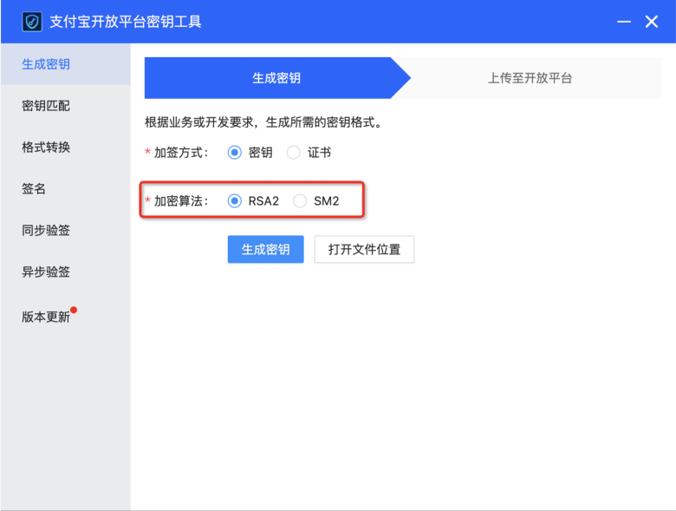Click the 加签方式 field label
The image size is (676, 511).
pos(180,153)
